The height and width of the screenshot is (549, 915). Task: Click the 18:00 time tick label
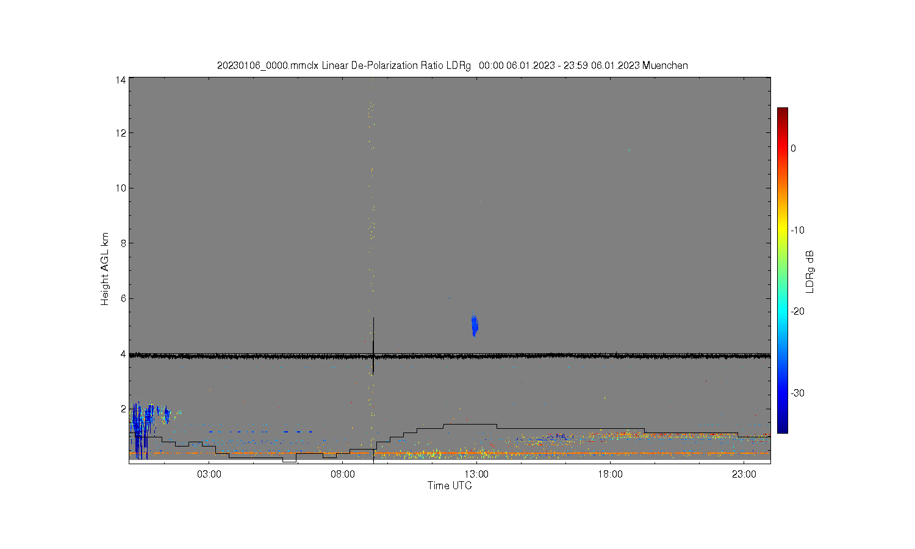click(x=610, y=475)
